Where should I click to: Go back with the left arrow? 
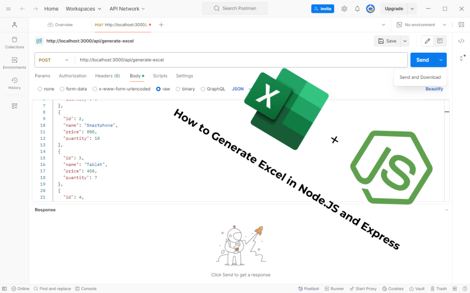pos(22,9)
